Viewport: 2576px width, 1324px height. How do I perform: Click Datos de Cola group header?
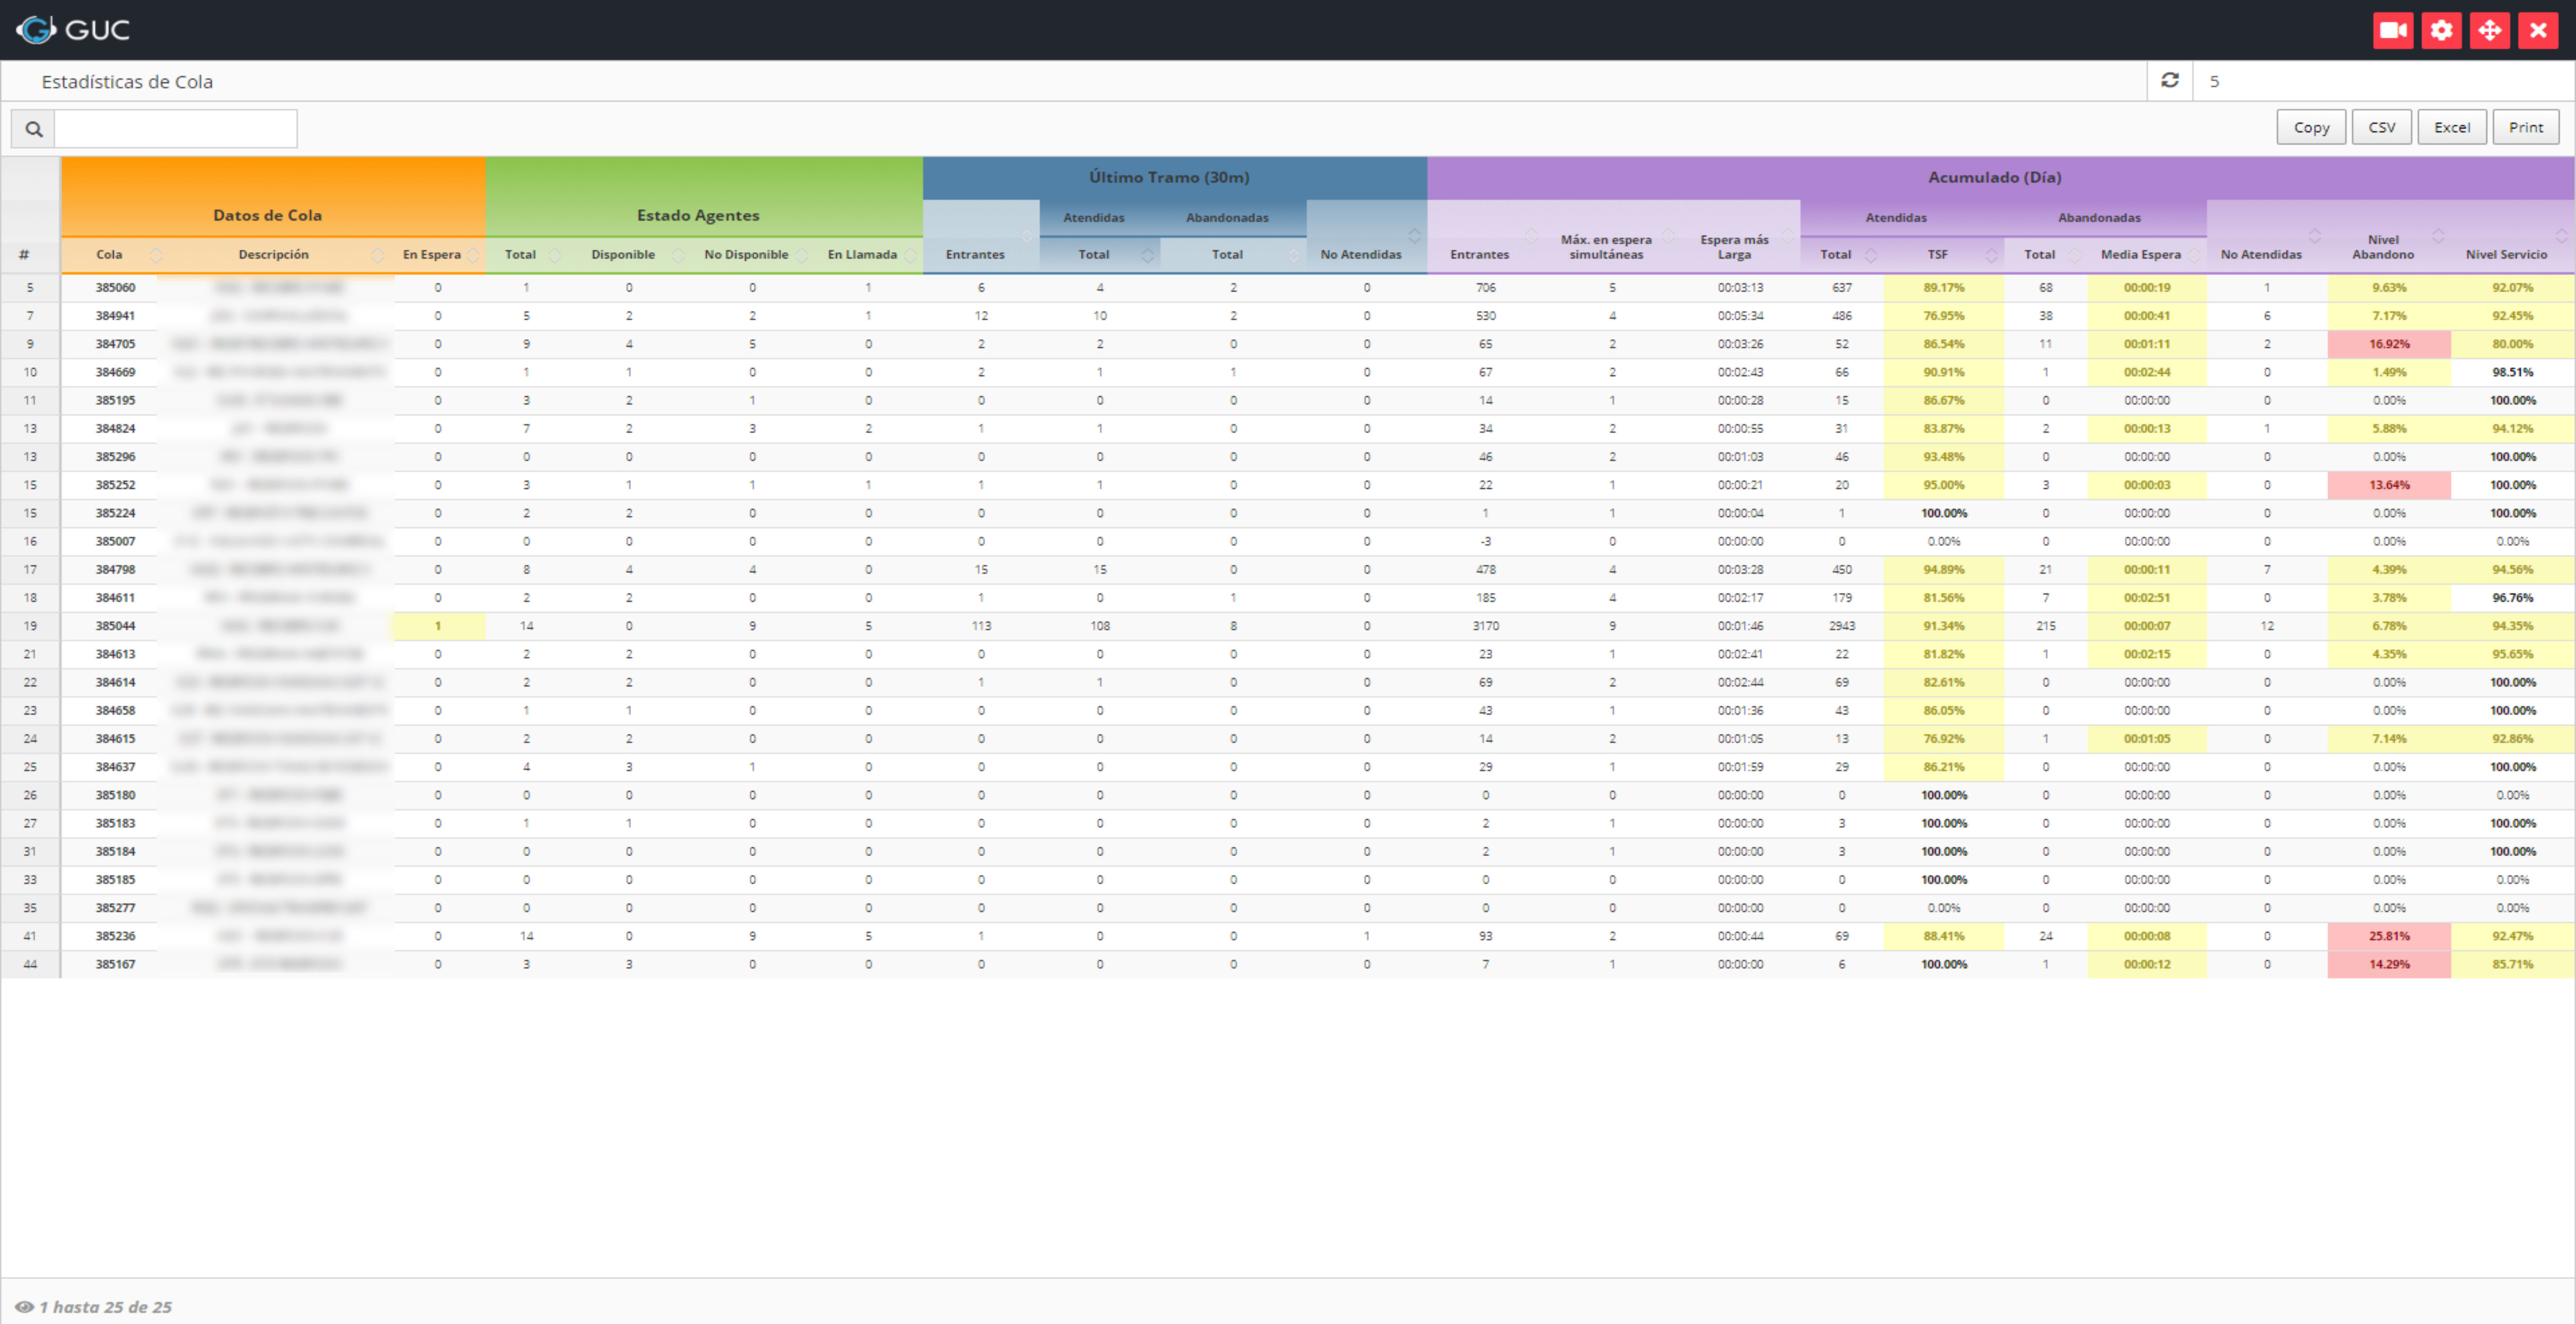point(267,215)
